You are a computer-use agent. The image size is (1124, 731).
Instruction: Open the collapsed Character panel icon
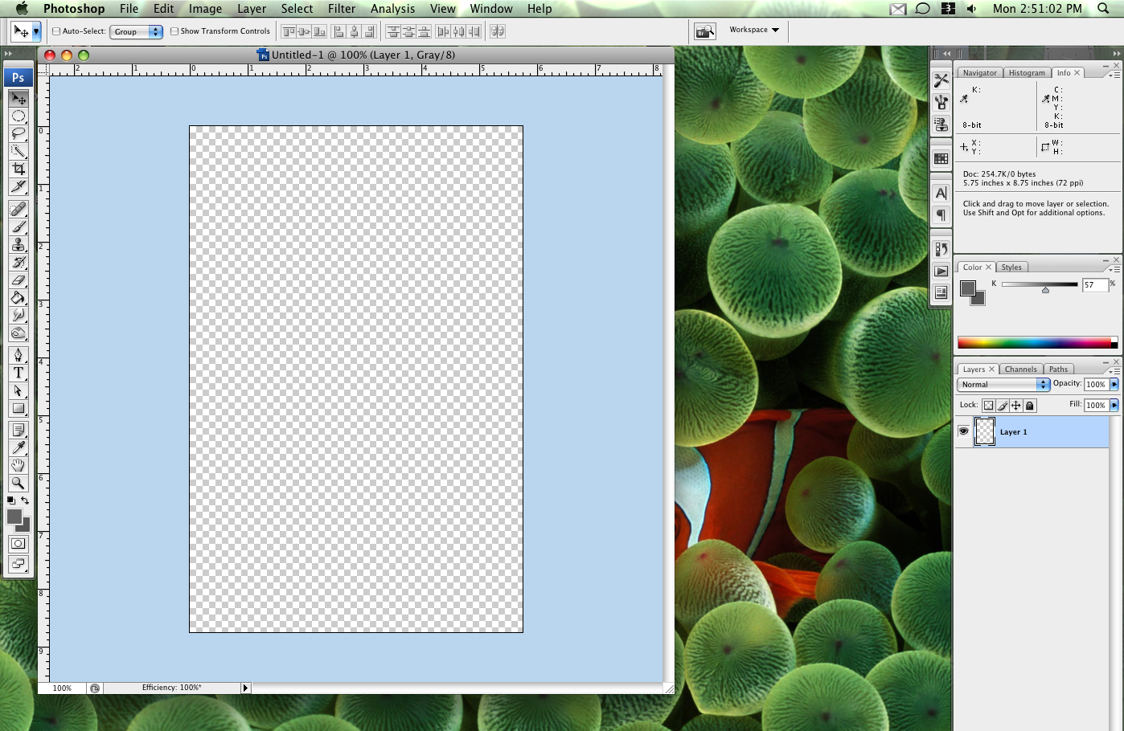pyautogui.click(x=941, y=193)
